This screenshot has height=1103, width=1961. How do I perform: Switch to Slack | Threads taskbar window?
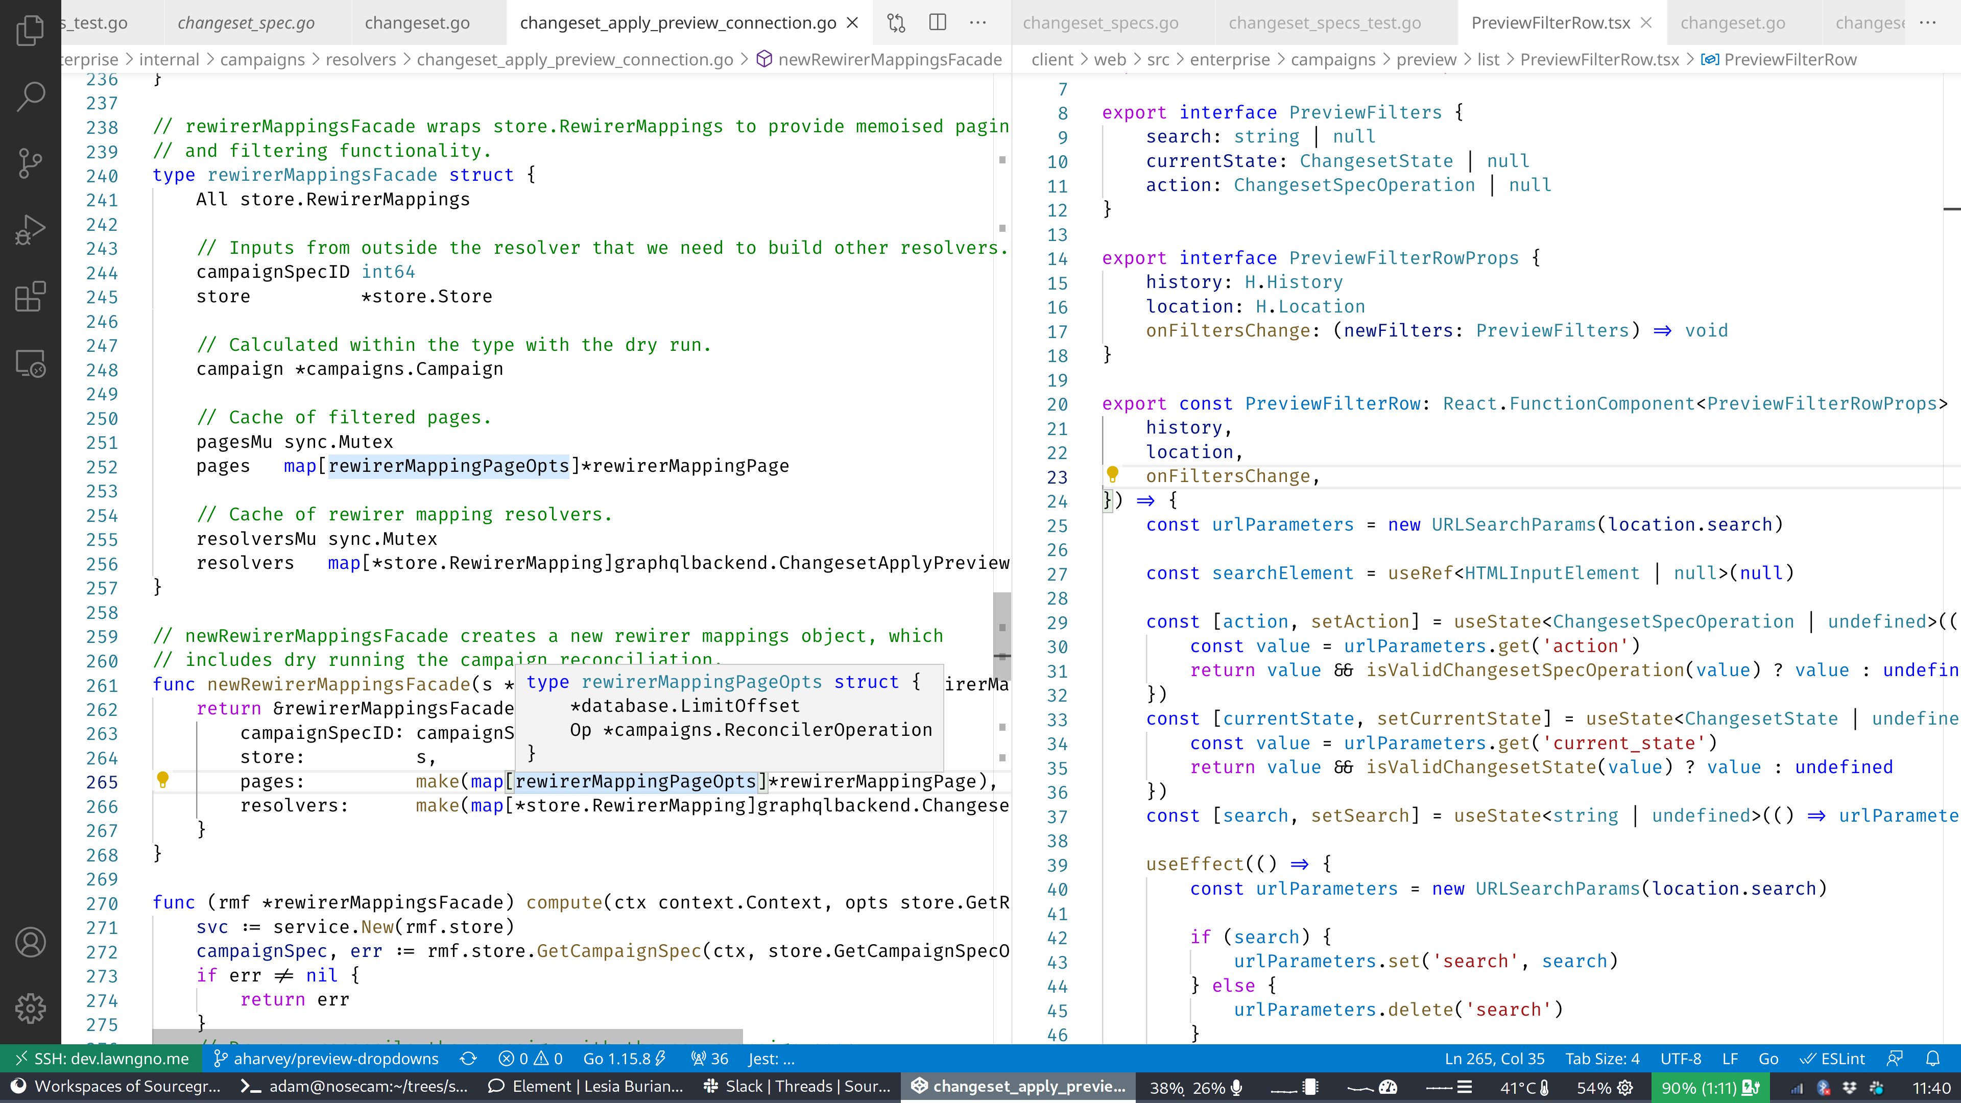(x=797, y=1087)
